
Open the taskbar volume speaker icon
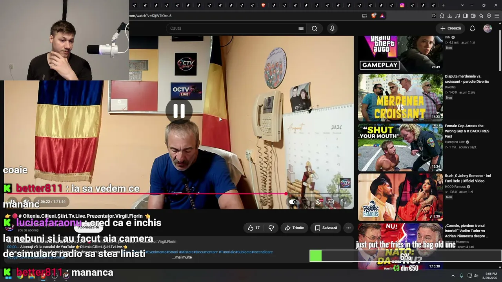(x=476, y=276)
